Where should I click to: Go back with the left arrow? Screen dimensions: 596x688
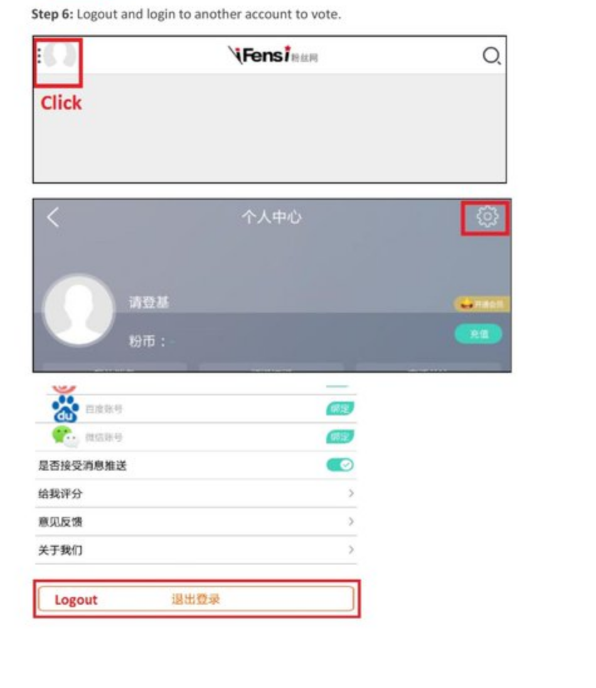click(53, 217)
